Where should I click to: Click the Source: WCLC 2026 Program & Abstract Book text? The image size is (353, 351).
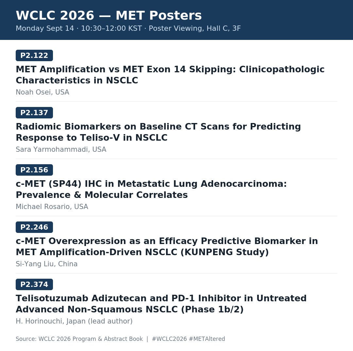[x=79, y=339]
